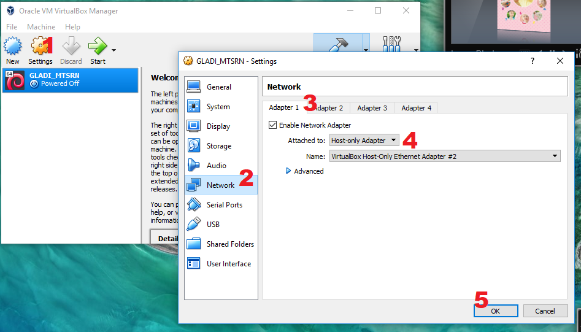Click the gear icon in Settings title bar
The width and height of the screenshot is (581, 332).
click(188, 61)
